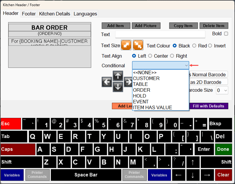Select BAR ORDER row in preview

click(x=50, y=28)
